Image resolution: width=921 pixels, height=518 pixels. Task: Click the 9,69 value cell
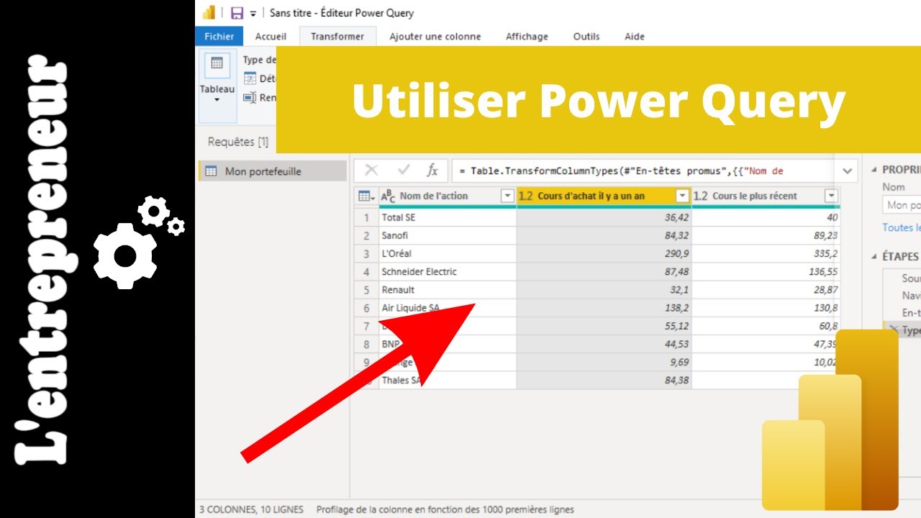point(604,362)
